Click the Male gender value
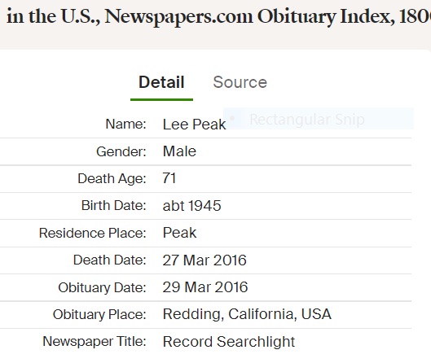The image size is (431, 363). pyautogui.click(x=179, y=151)
